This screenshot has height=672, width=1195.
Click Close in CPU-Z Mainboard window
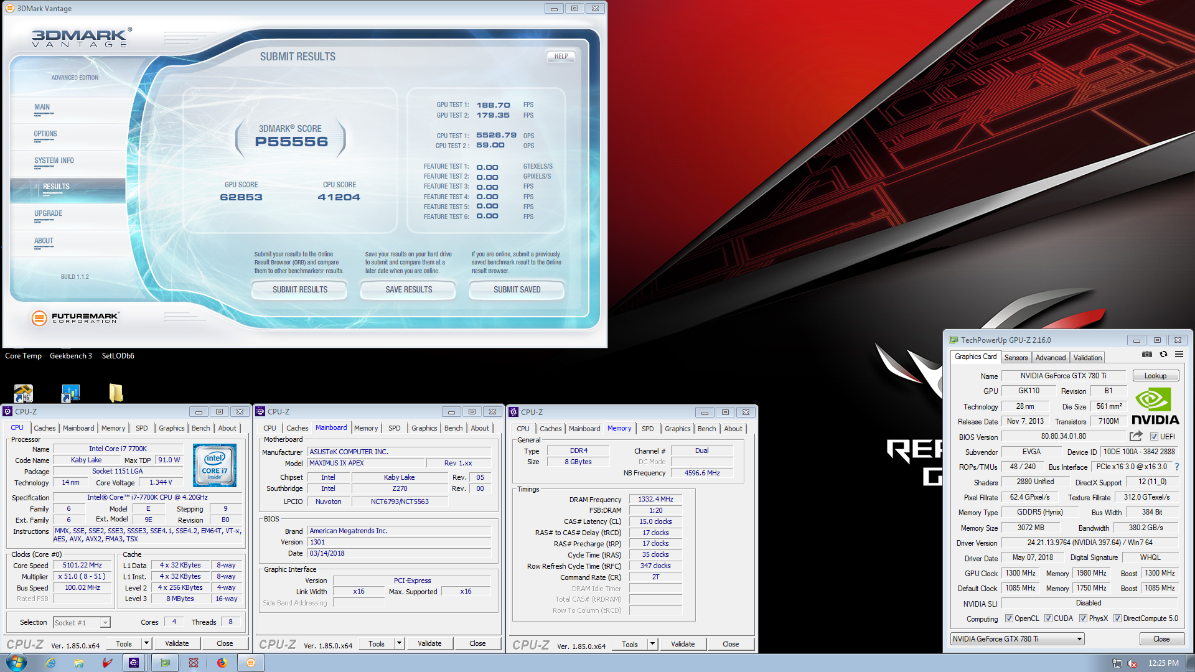tap(477, 643)
